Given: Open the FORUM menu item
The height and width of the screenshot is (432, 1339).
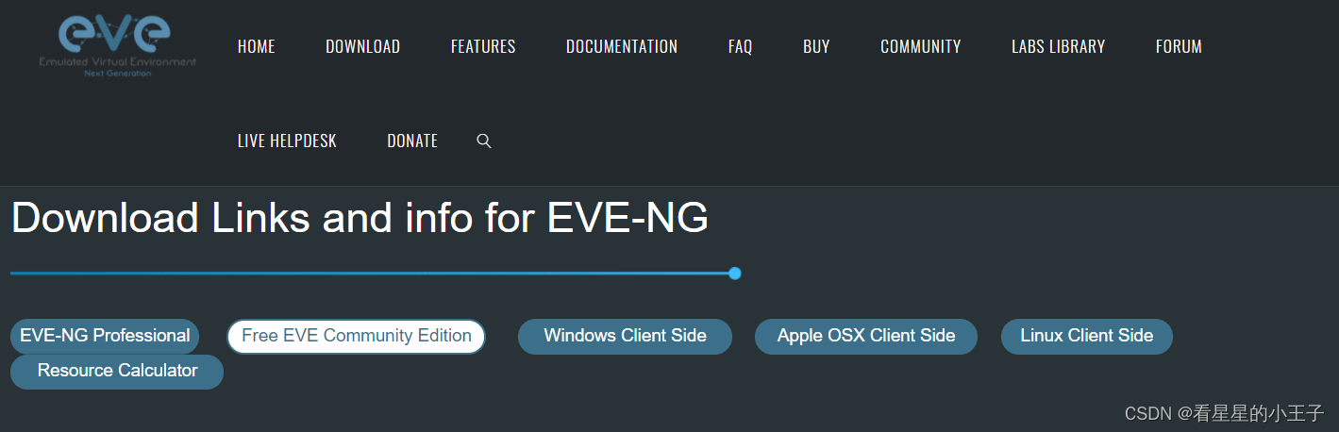Looking at the screenshot, I should (1179, 46).
